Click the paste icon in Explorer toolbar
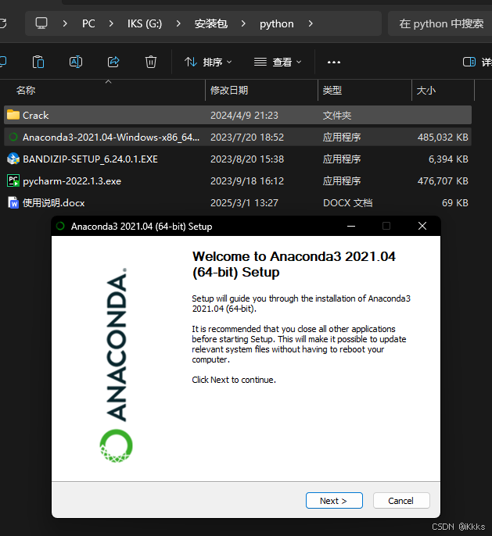Screen dimensions: 492x536 click(38, 63)
